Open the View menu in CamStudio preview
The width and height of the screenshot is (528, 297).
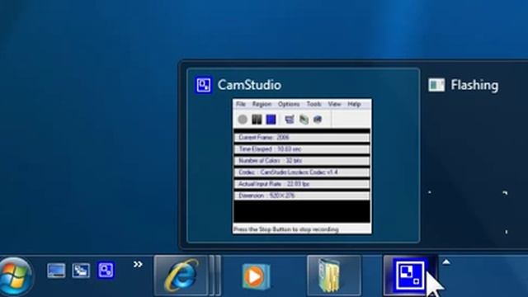334,104
